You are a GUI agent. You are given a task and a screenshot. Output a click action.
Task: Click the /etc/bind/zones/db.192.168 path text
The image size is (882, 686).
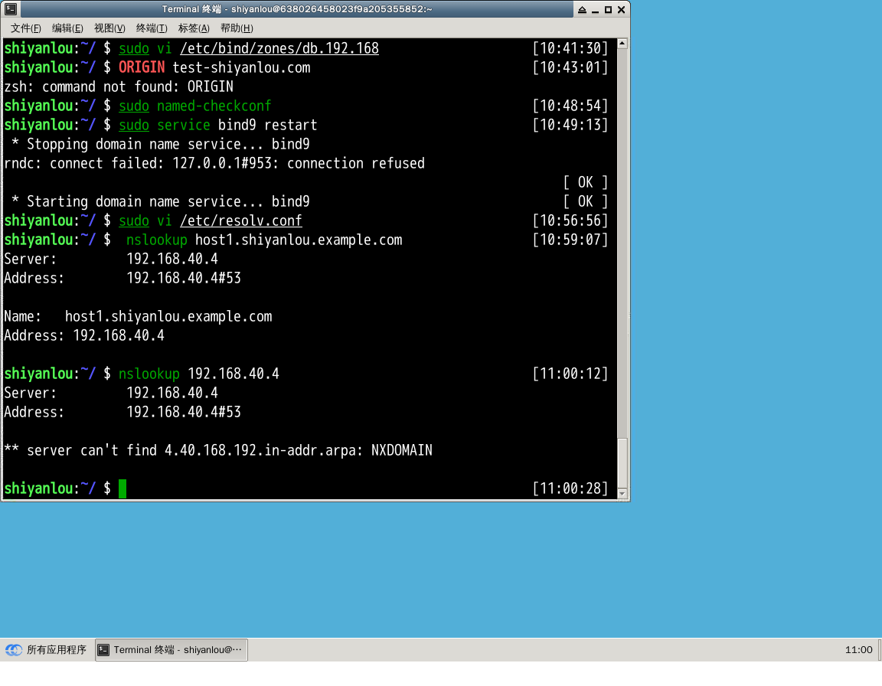point(279,48)
